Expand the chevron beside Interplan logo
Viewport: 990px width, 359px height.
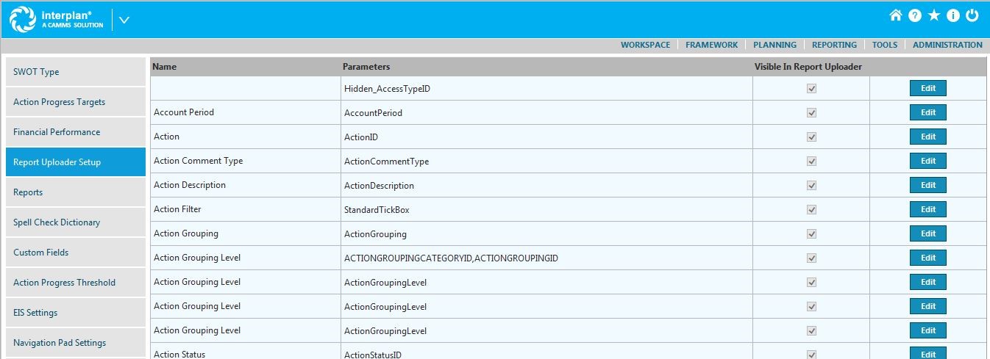point(124,20)
